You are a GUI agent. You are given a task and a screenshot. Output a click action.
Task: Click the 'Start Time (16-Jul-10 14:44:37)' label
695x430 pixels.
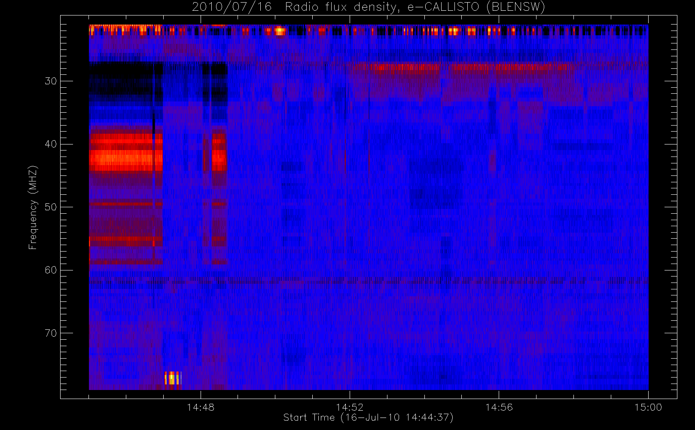pyautogui.click(x=368, y=418)
